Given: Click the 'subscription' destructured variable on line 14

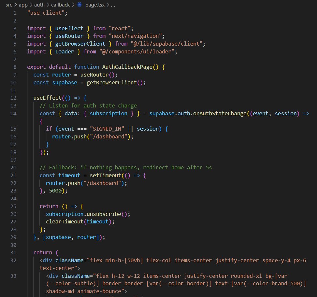Looking at the screenshot, I should (x=108, y=114).
